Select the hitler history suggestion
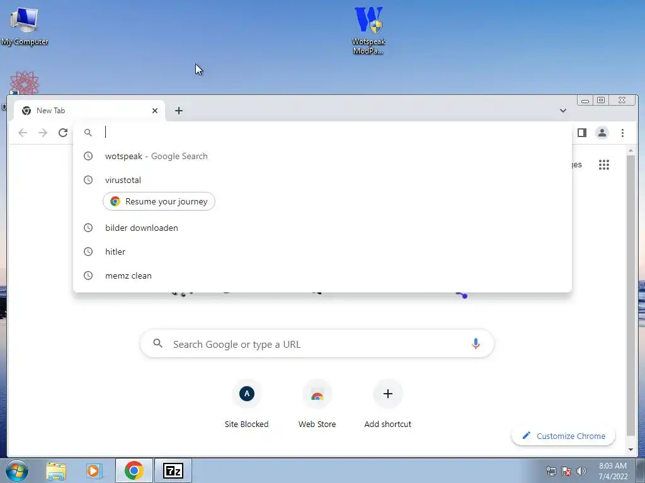The width and height of the screenshot is (645, 483). (x=322, y=252)
